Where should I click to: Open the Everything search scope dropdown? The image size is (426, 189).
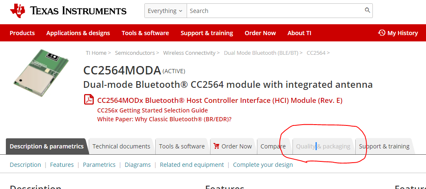[165, 11]
